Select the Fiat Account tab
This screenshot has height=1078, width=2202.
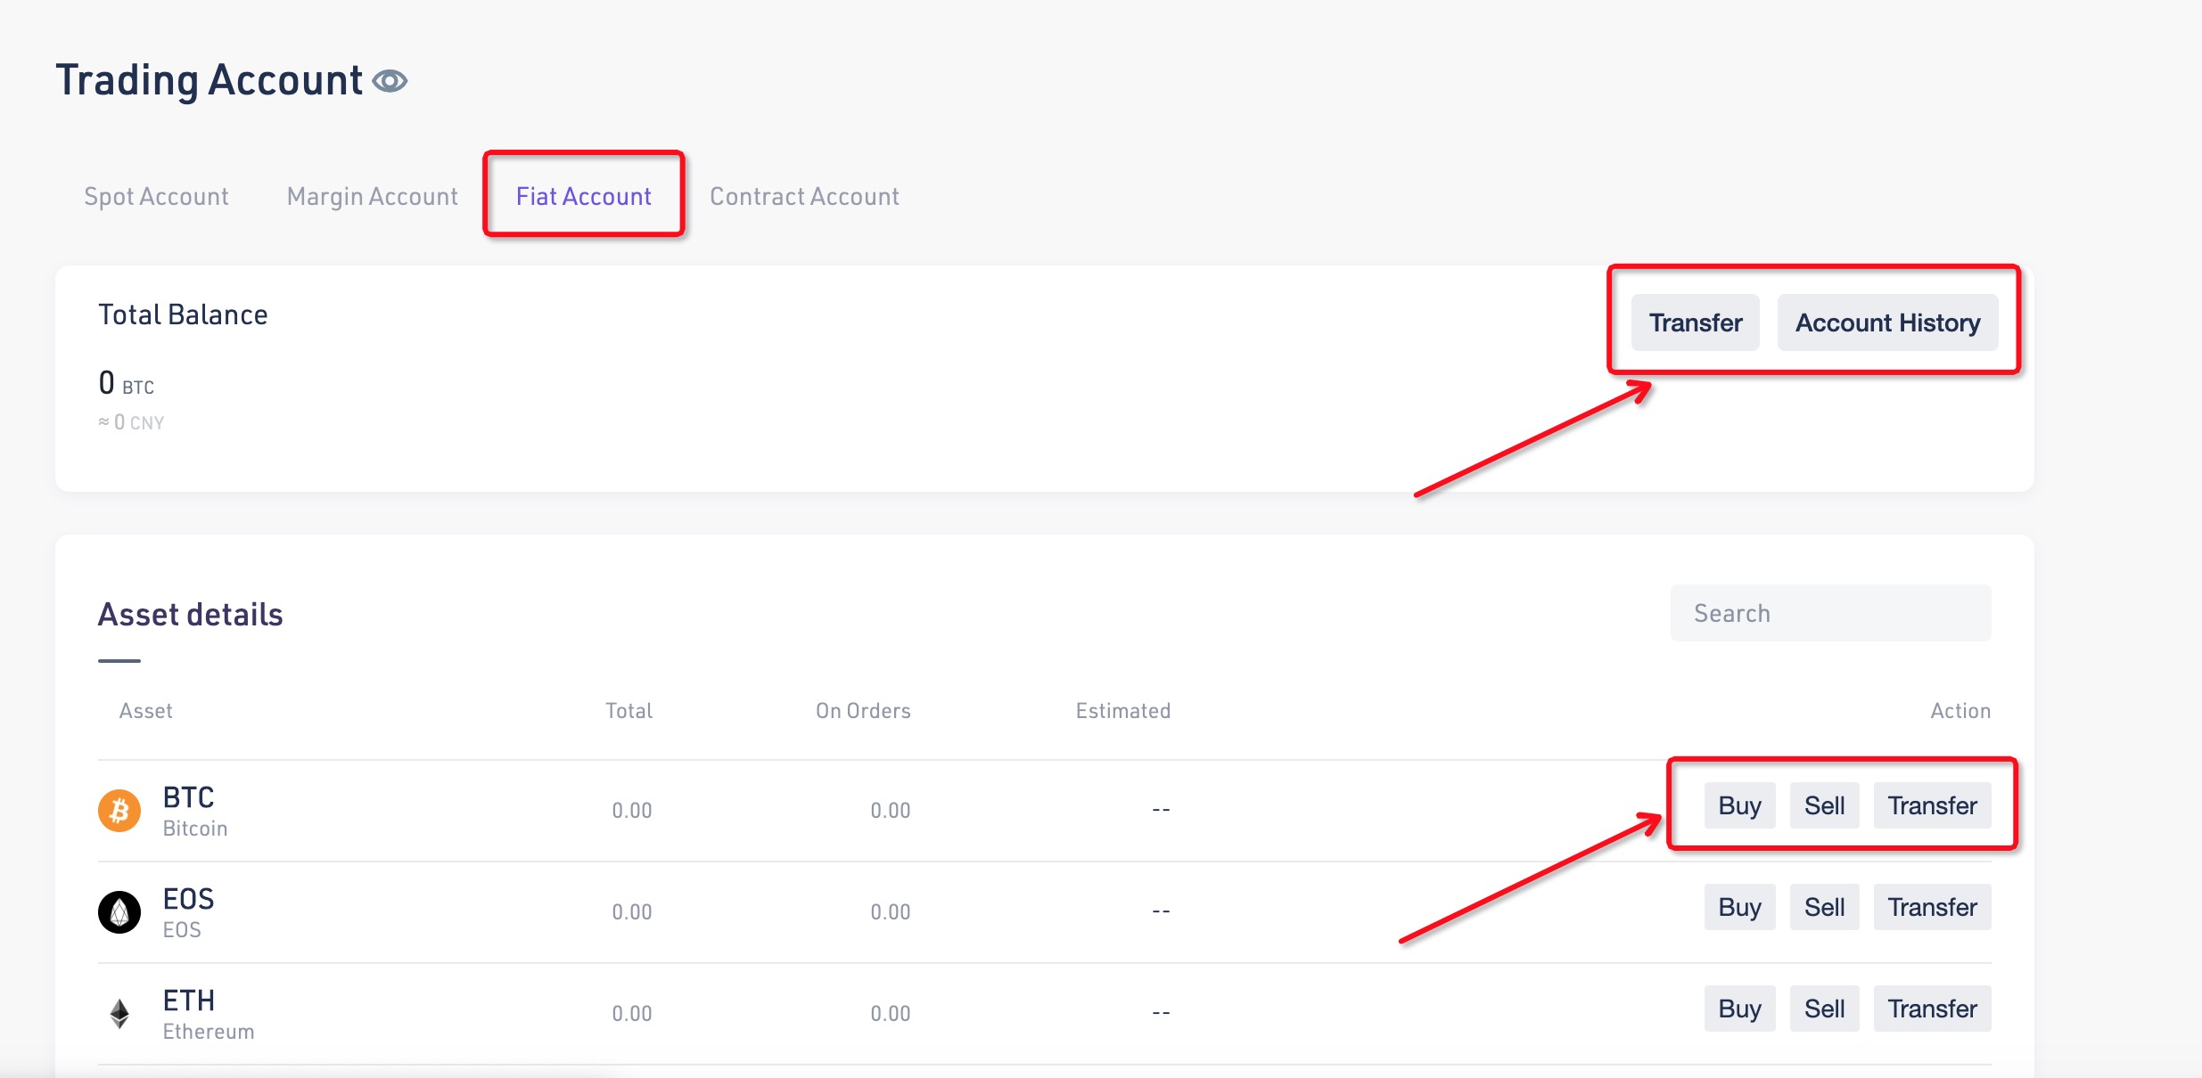(x=584, y=196)
